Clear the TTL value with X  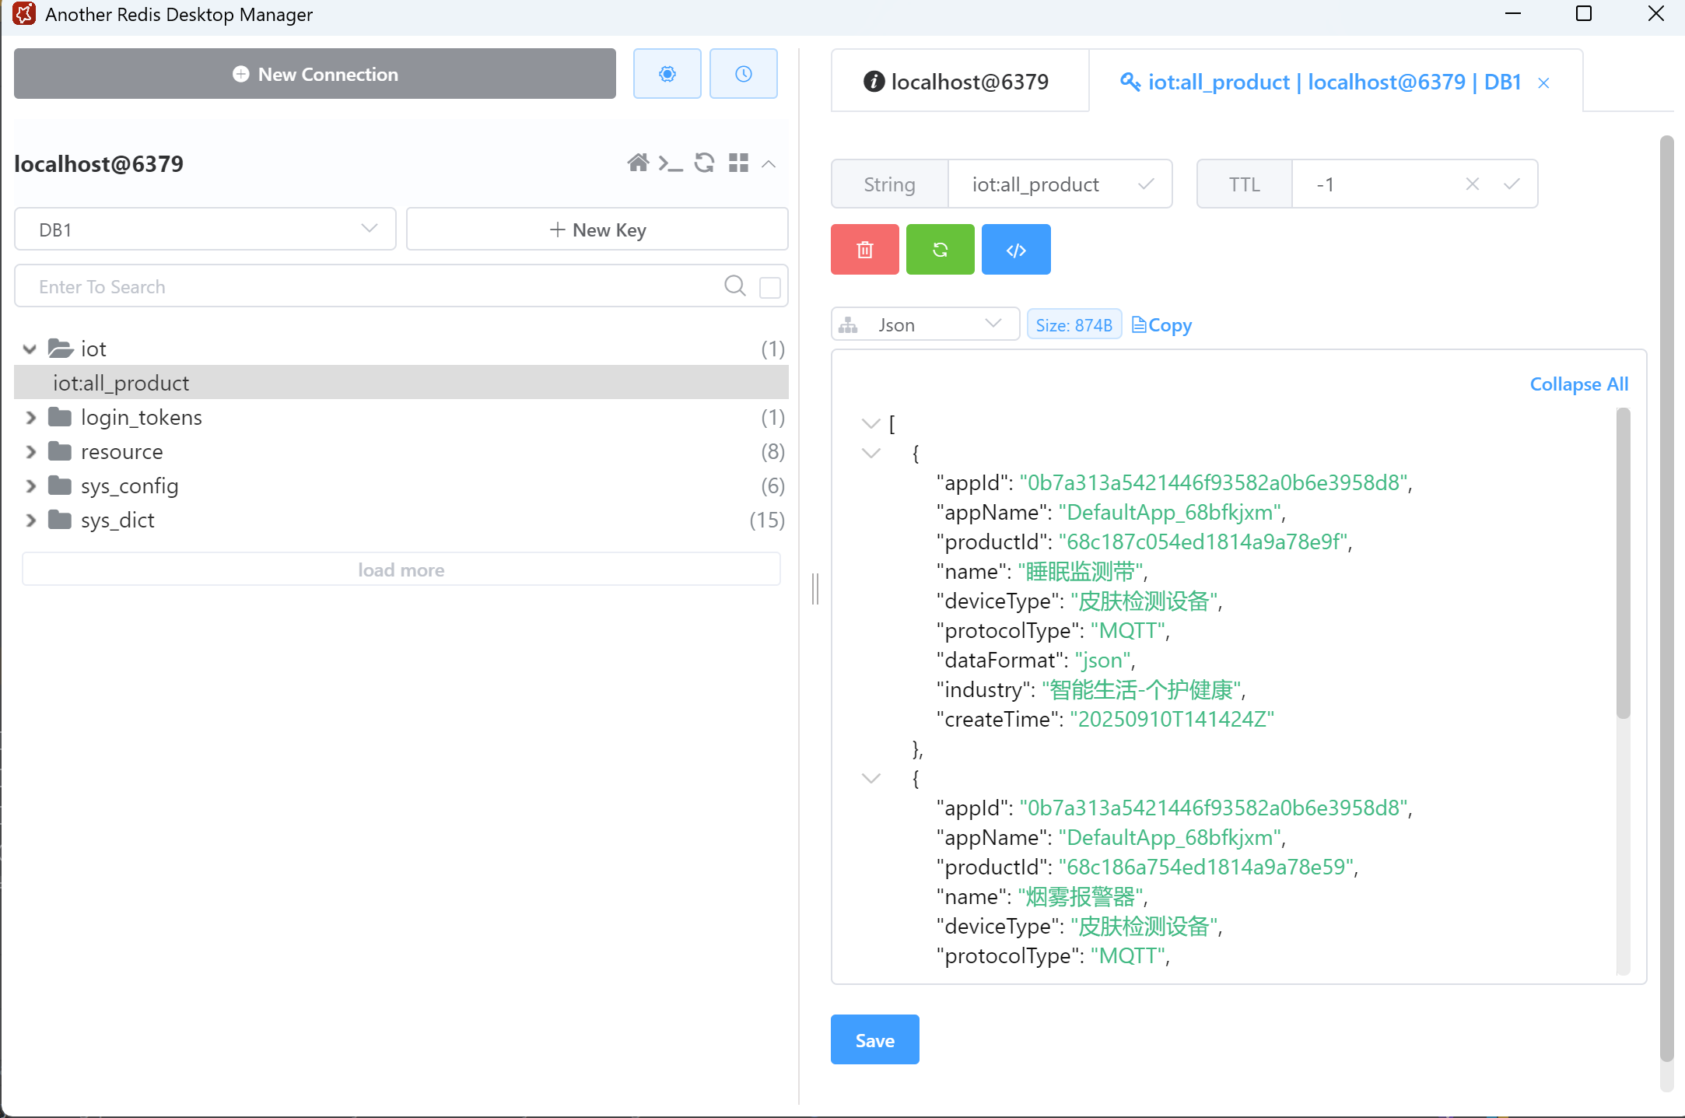coord(1472,184)
